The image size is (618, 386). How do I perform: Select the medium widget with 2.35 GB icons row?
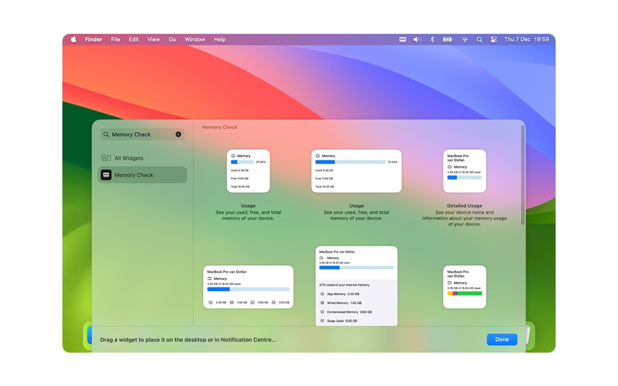tap(249, 287)
